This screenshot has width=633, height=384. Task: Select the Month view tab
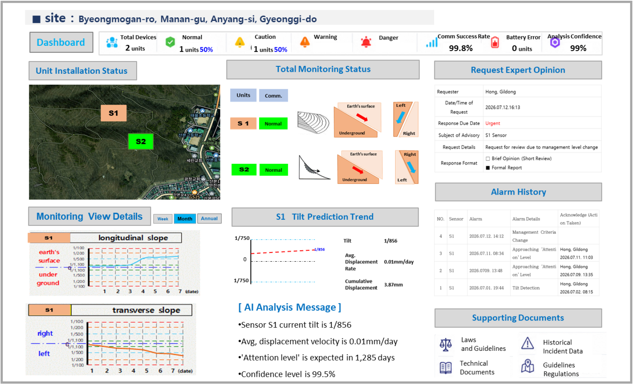(x=185, y=219)
